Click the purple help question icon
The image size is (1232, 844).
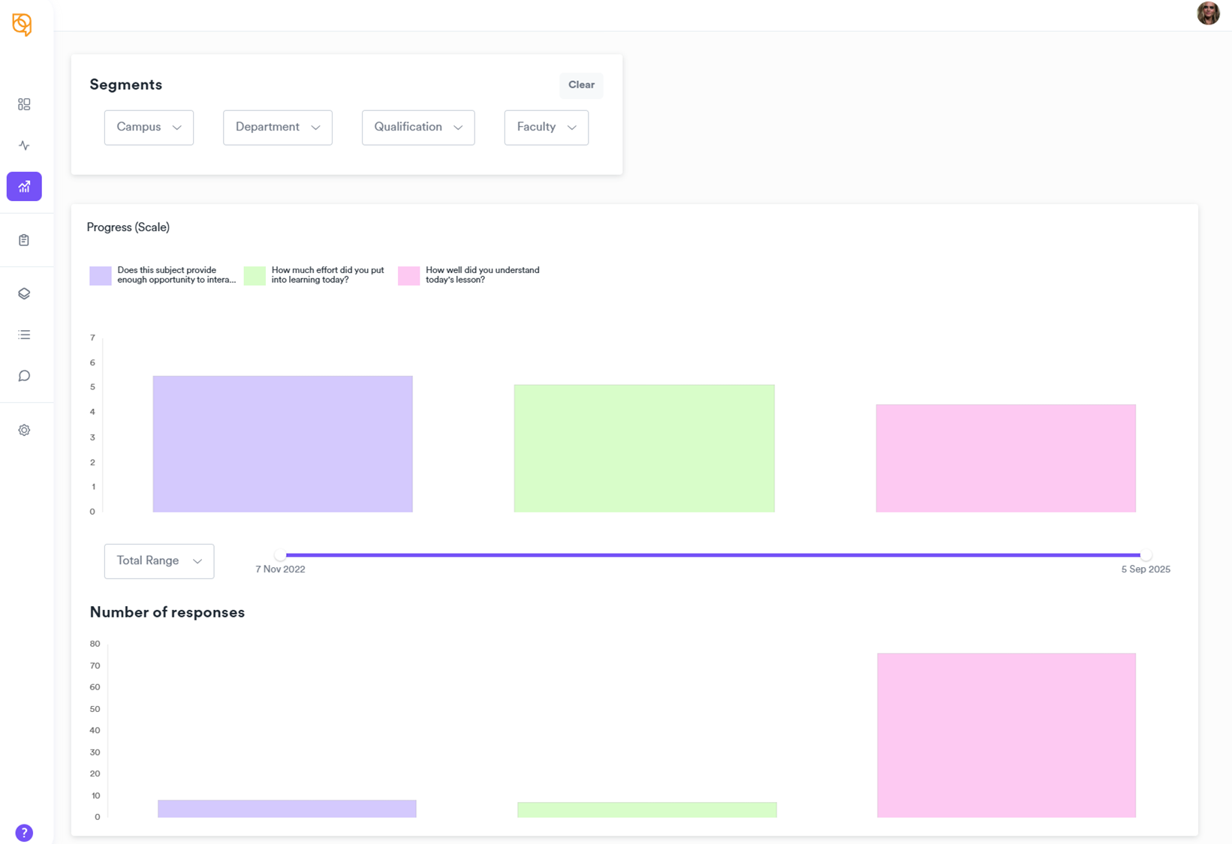tap(24, 833)
